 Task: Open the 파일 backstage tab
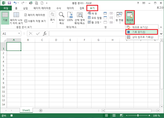6,8
